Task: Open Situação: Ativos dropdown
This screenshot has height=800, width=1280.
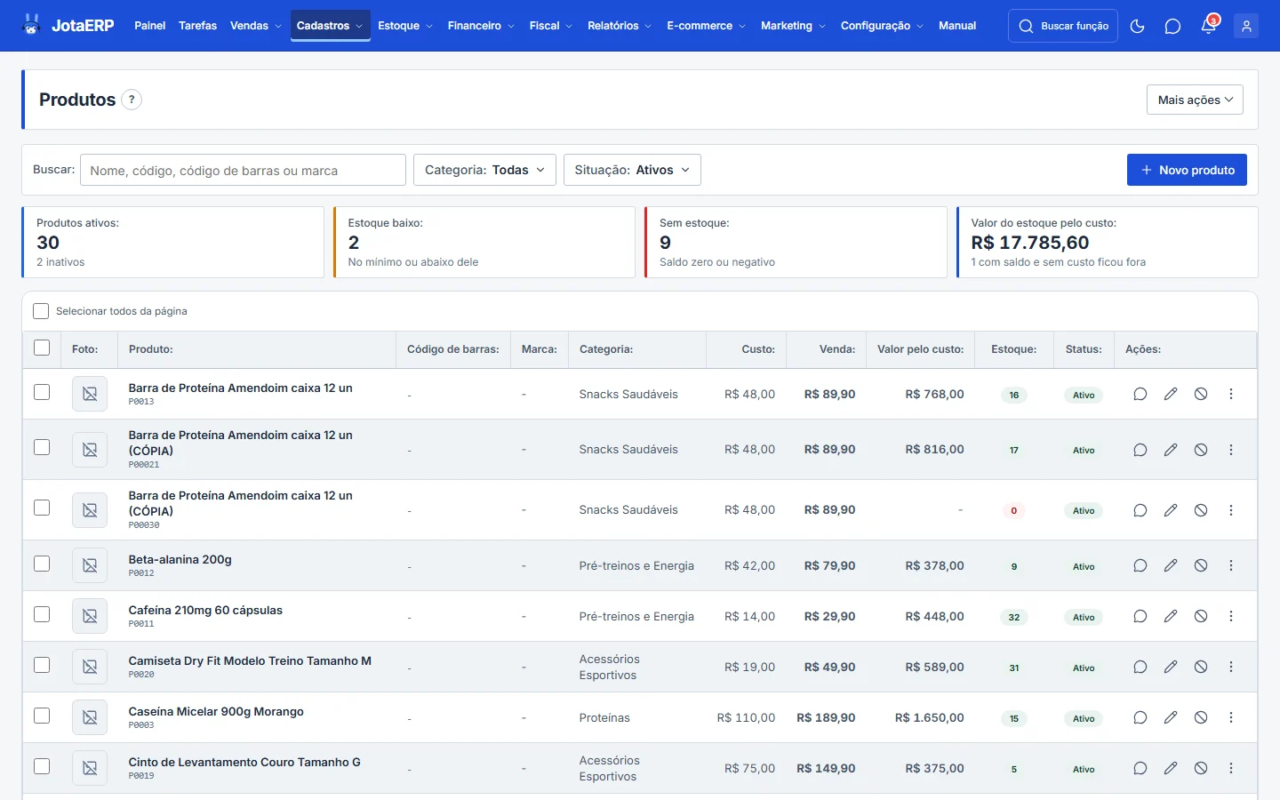Action: click(x=632, y=170)
